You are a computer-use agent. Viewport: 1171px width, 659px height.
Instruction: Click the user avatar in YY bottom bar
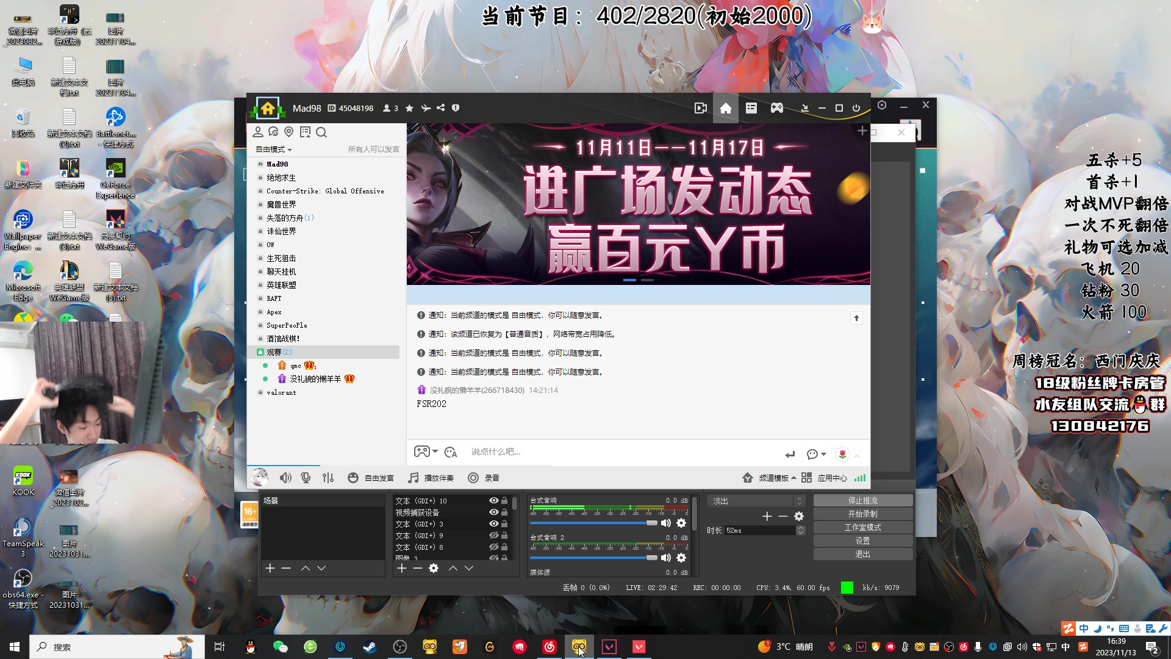260,477
